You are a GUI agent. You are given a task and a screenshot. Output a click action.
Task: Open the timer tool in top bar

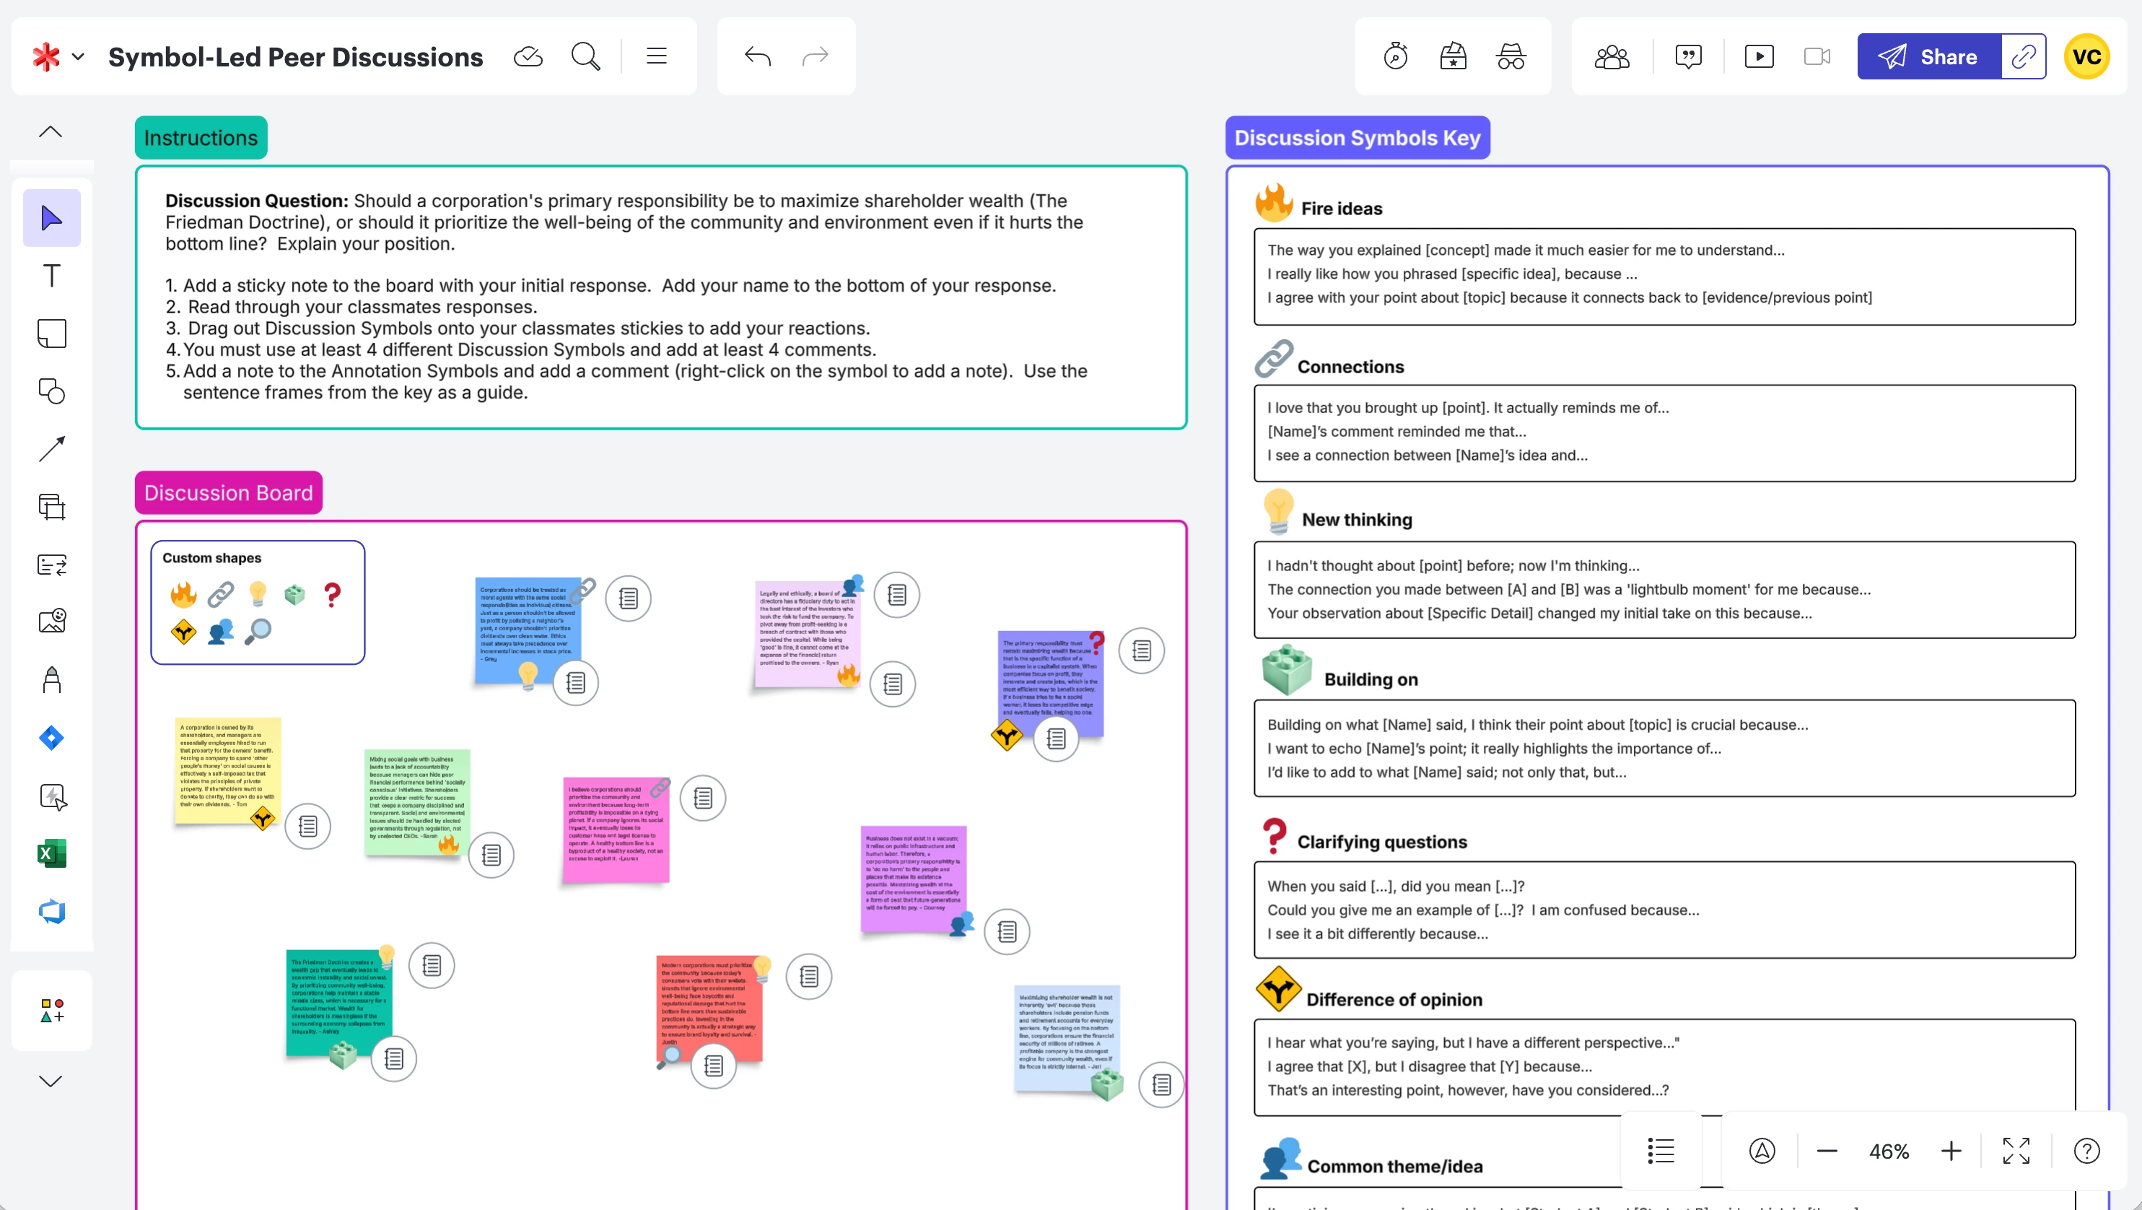coord(1395,56)
